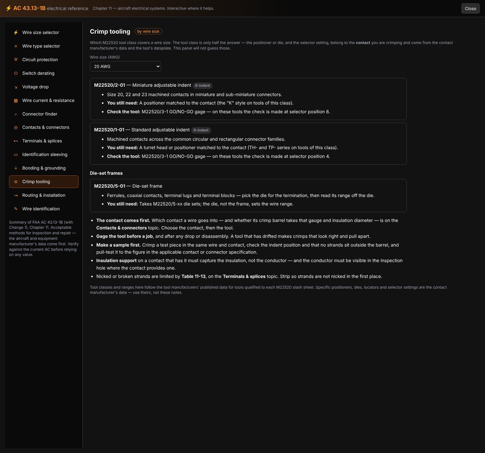Image resolution: width=485 pixels, height=453 pixels.
Task: Click the lightning icon beside Wire size selector
Action: (16, 33)
